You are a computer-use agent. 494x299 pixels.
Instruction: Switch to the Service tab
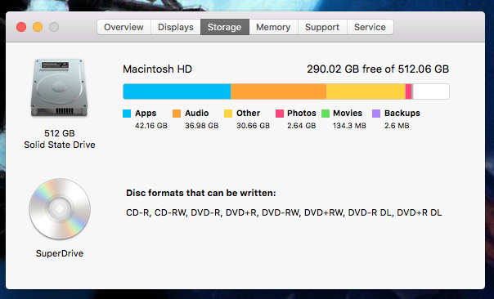pyautogui.click(x=370, y=27)
